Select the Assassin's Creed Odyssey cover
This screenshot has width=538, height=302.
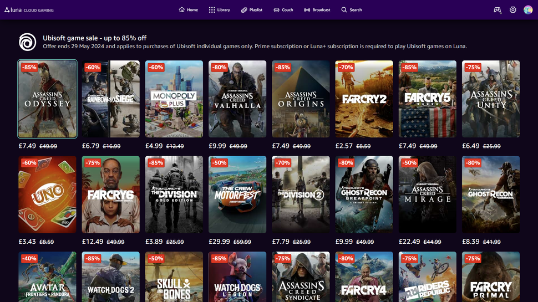(47, 99)
